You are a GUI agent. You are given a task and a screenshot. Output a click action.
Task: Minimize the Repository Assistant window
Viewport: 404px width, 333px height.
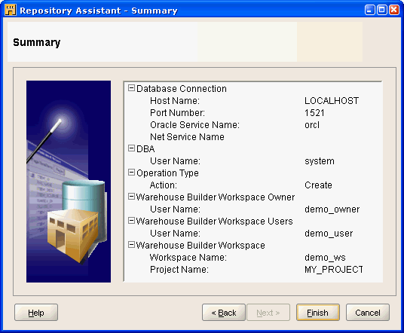coord(370,10)
